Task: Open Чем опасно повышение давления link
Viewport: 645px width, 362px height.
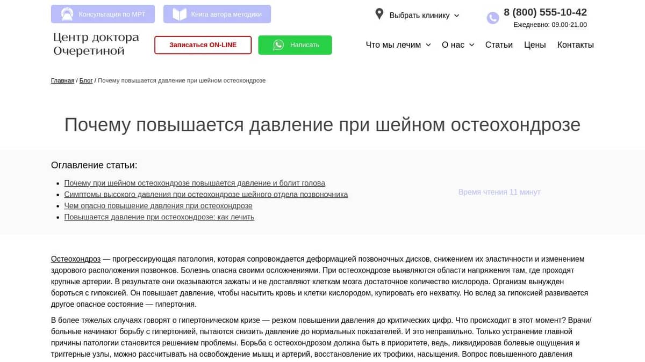Action: click(x=158, y=206)
